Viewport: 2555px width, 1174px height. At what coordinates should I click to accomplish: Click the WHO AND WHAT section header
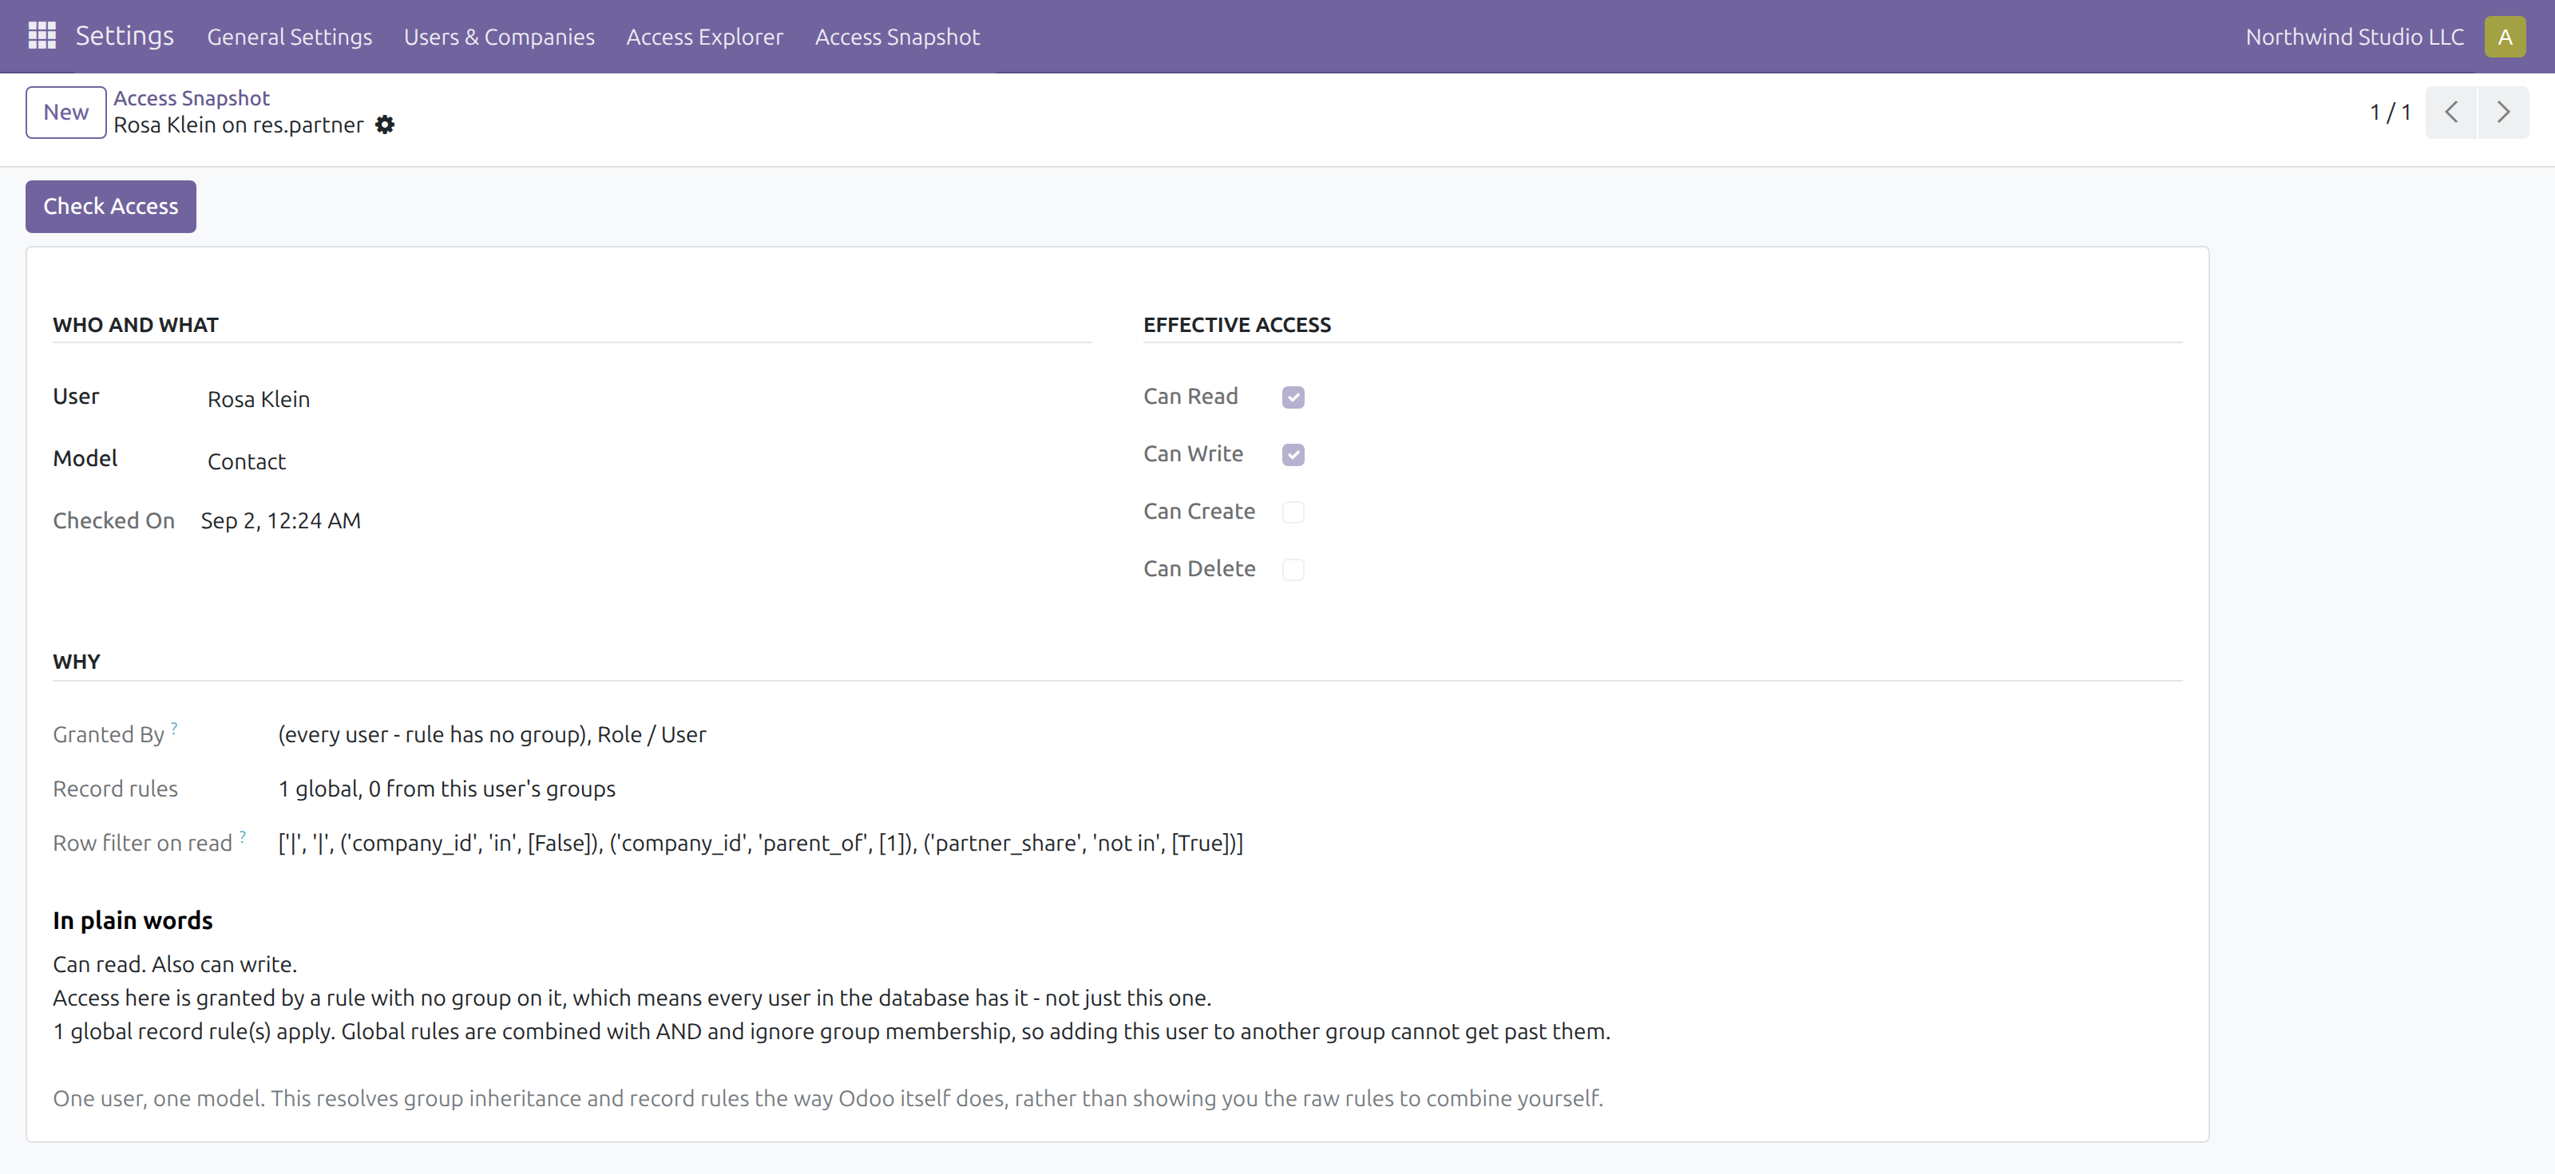click(x=135, y=326)
